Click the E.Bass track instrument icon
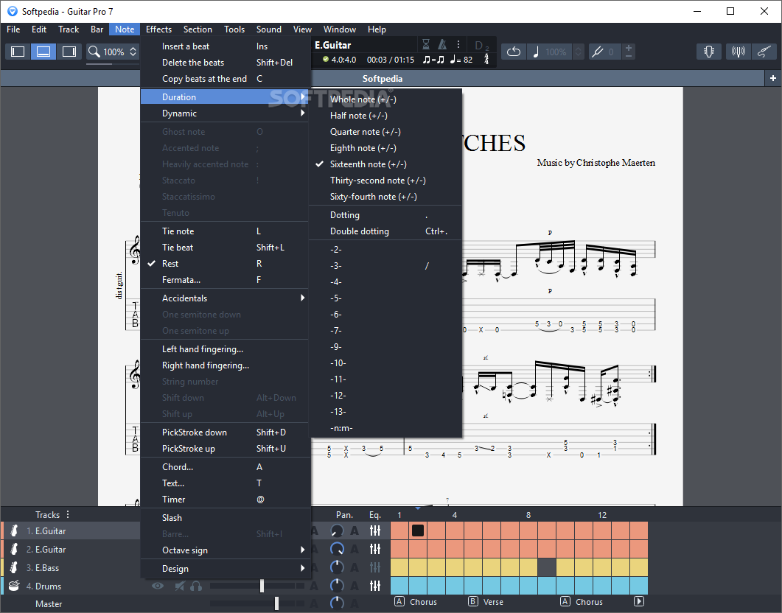The width and height of the screenshot is (782, 613). 14,567
